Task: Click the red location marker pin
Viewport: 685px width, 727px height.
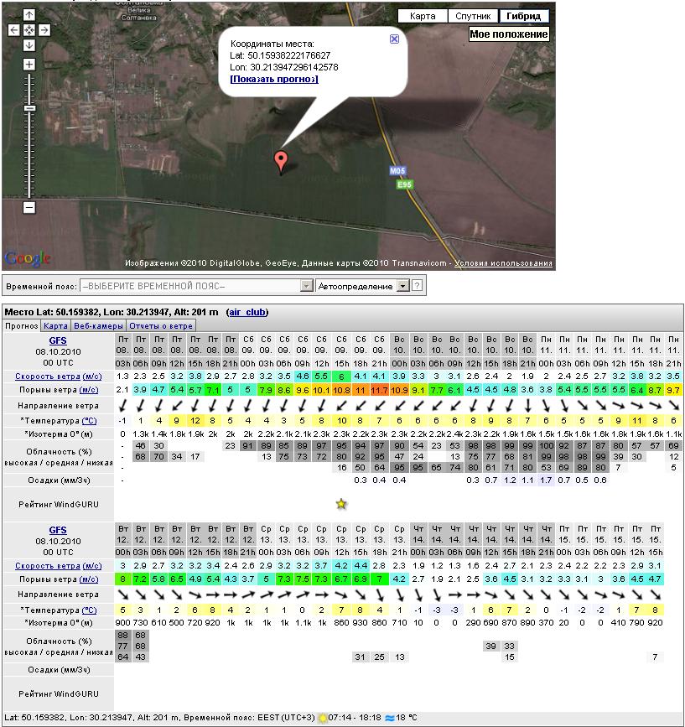Action: 282,160
